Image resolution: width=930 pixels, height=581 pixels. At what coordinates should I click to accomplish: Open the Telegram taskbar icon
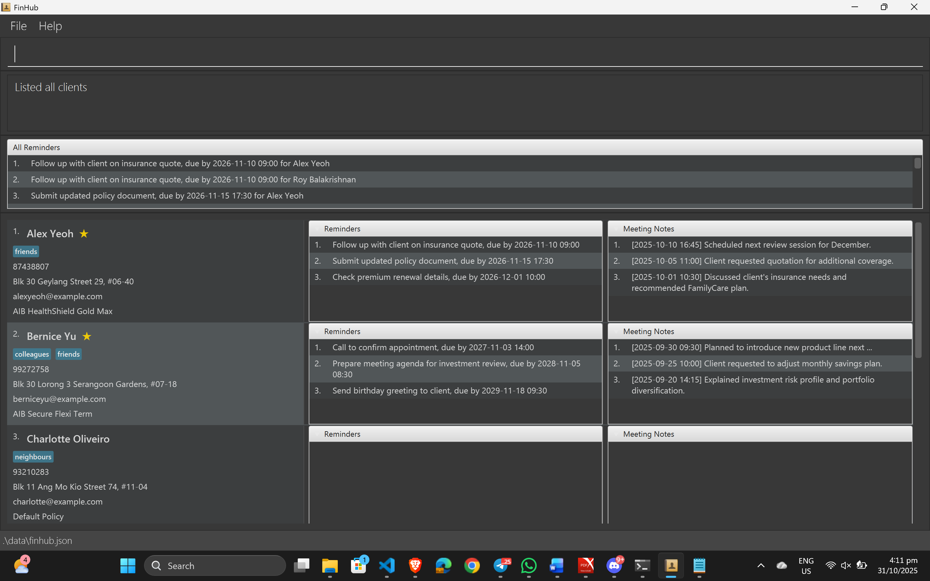(500, 565)
